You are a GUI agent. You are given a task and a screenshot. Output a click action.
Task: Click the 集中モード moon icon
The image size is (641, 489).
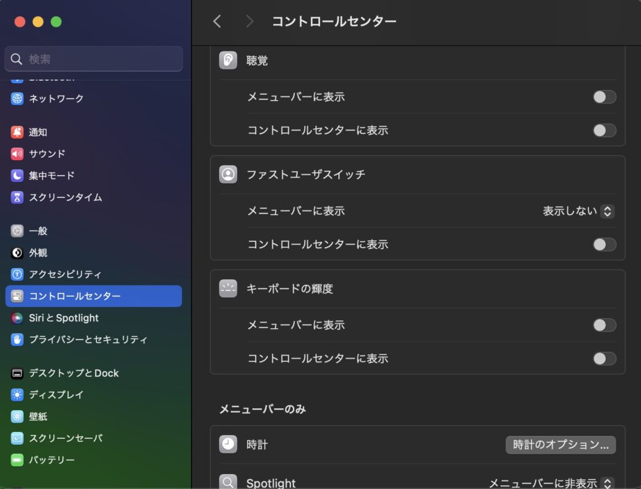[x=18, y=176]
